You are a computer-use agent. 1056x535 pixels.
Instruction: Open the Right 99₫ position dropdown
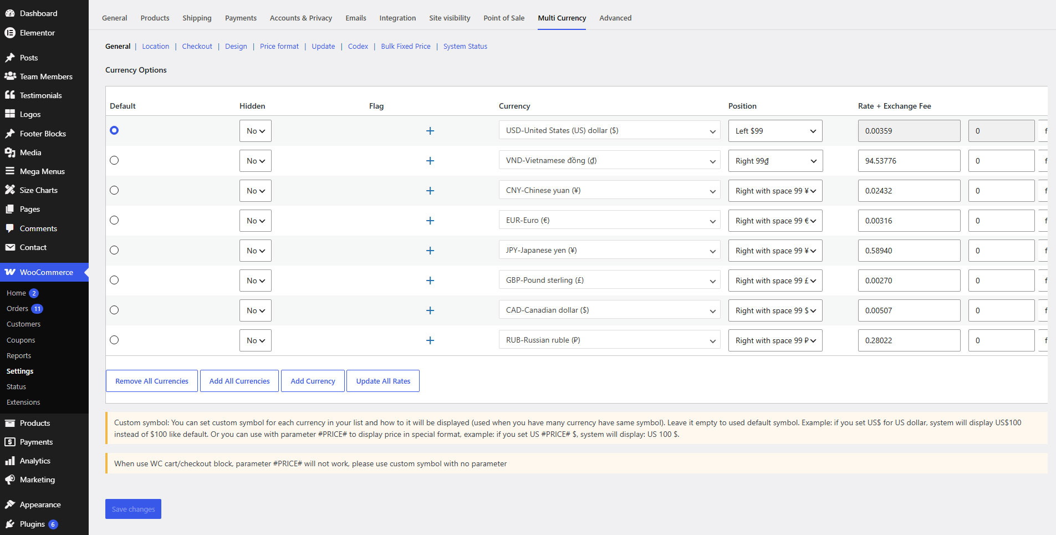[775, 161]
